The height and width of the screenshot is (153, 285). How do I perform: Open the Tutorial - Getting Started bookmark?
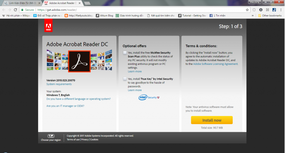tap(192, 16)
